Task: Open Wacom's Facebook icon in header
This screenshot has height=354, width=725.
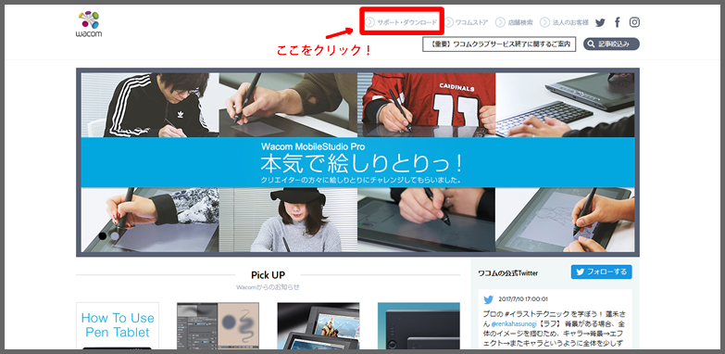Action: click(x=618, y=22)
